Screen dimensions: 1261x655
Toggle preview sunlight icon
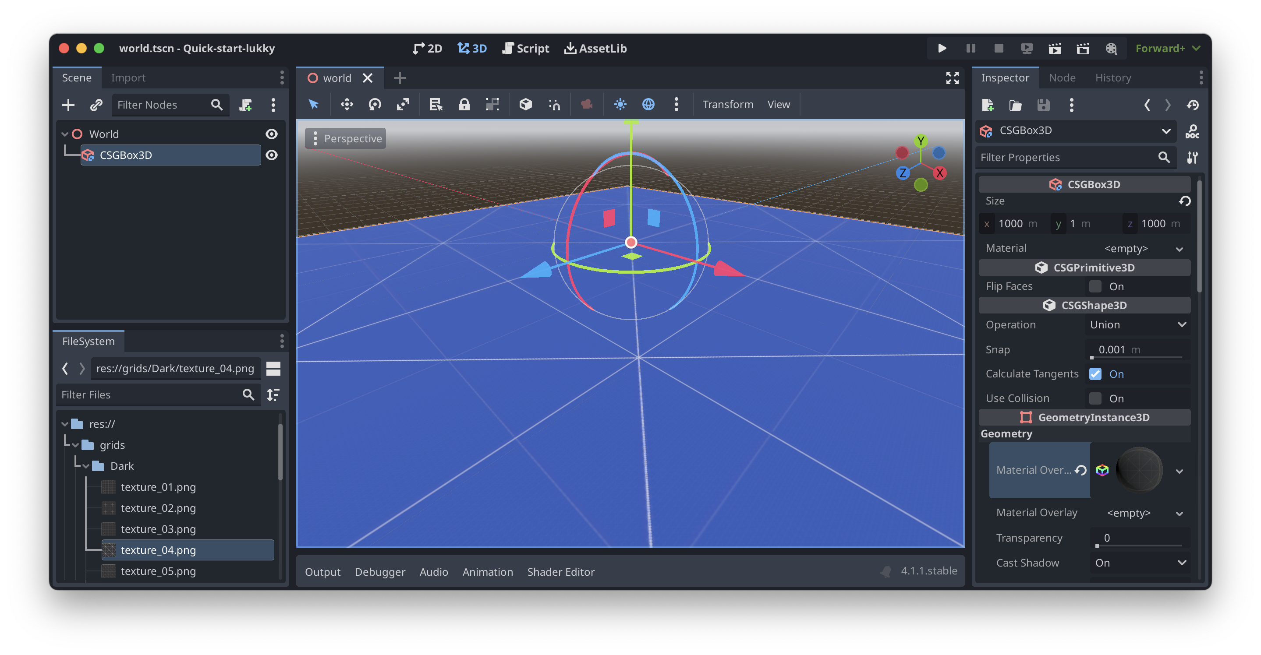click(x=620, y=104)
